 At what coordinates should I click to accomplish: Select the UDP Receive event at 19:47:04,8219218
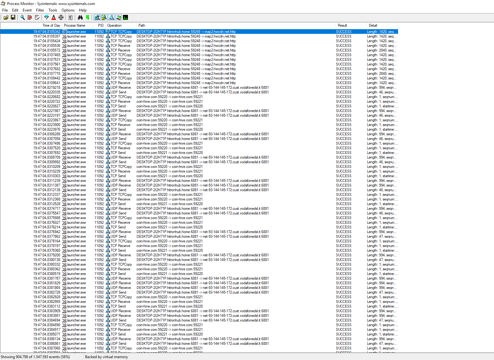(x=199, y=88)
